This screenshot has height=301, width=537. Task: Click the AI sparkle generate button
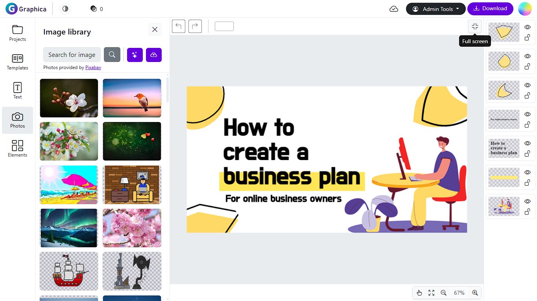click(x=135, y=55)
